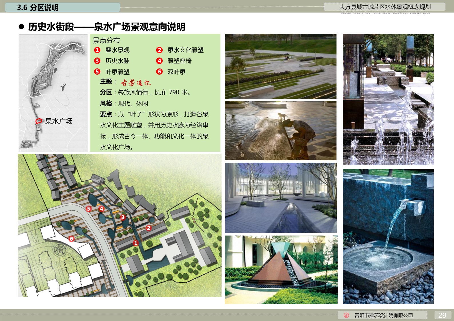Select marker 1 on the colored site plan

pos(136,243)
